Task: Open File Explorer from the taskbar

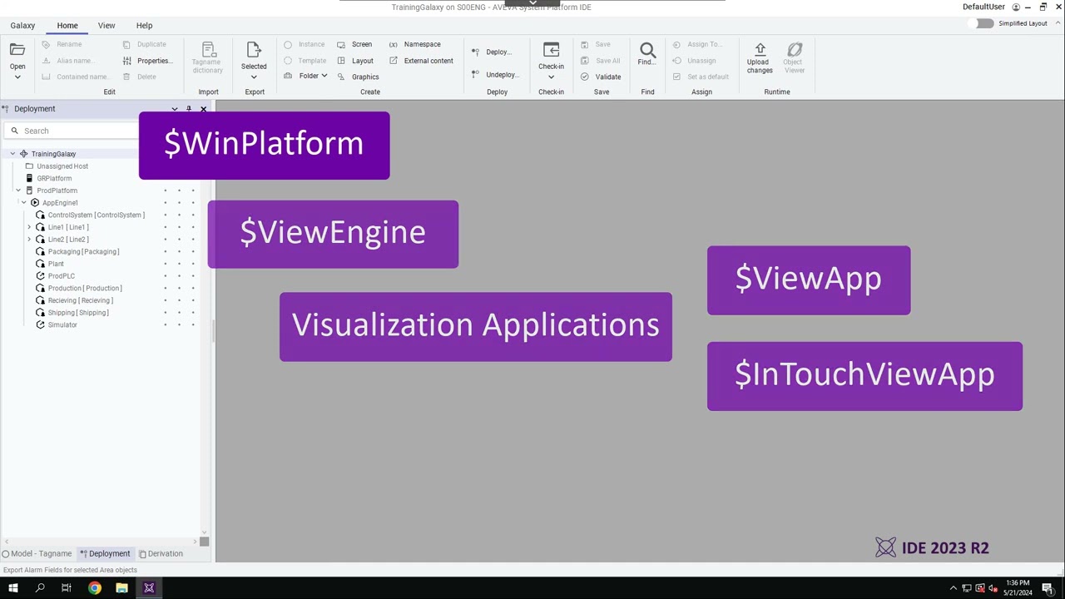Action: [x=121, y=588]
